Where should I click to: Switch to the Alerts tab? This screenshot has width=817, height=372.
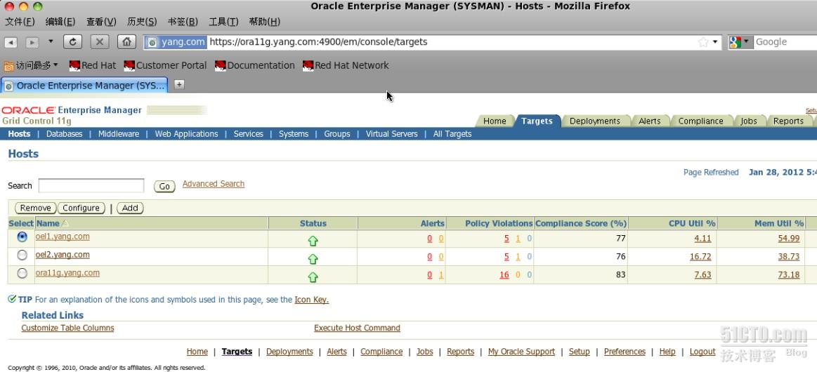[650, 121]
